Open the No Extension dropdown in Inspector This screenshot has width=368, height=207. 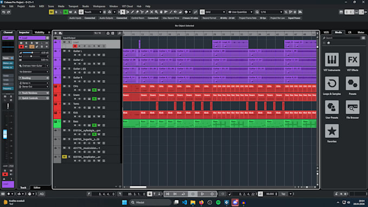pos(34,72)
